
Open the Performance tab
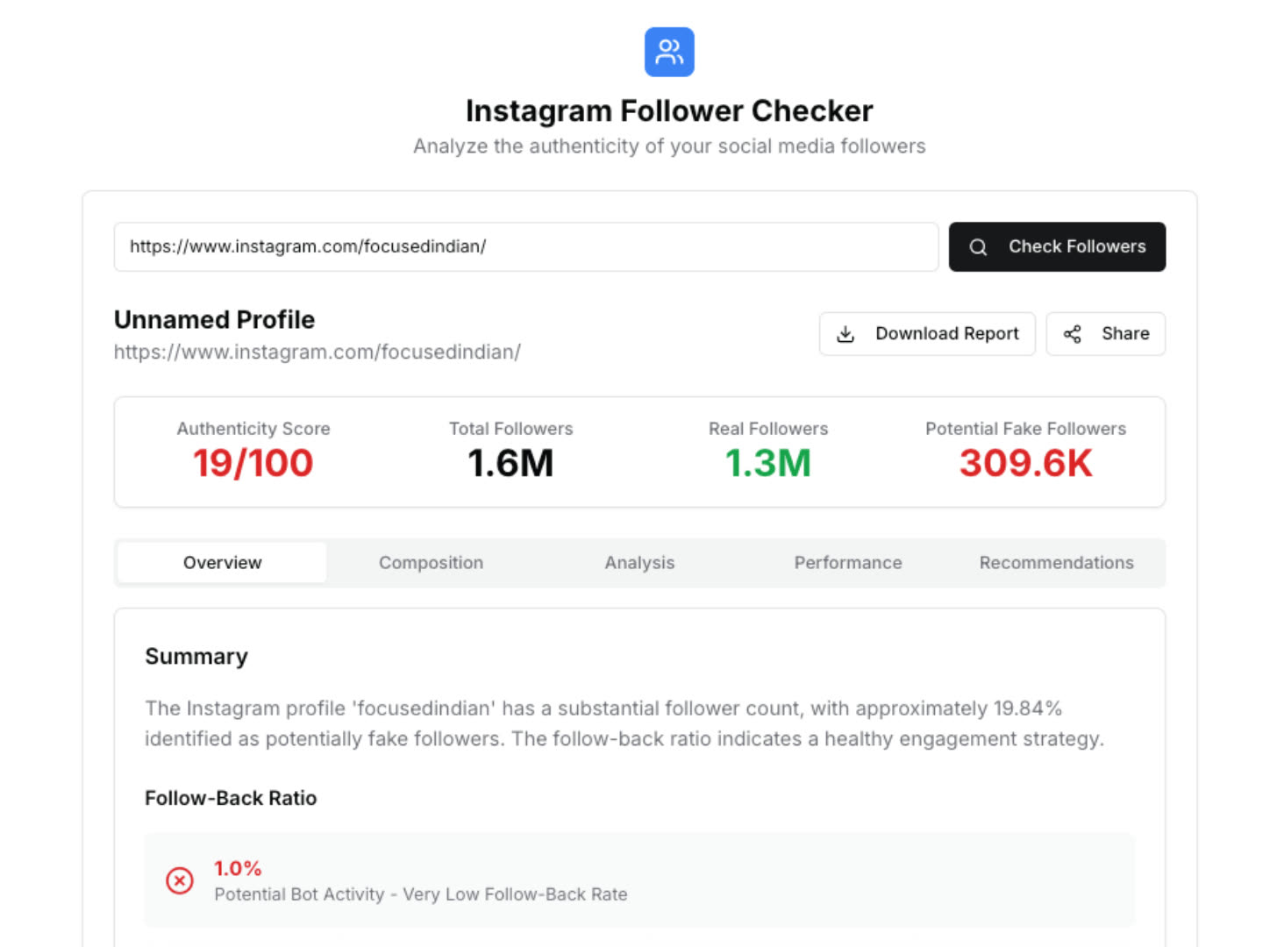(x=848, y=563)
